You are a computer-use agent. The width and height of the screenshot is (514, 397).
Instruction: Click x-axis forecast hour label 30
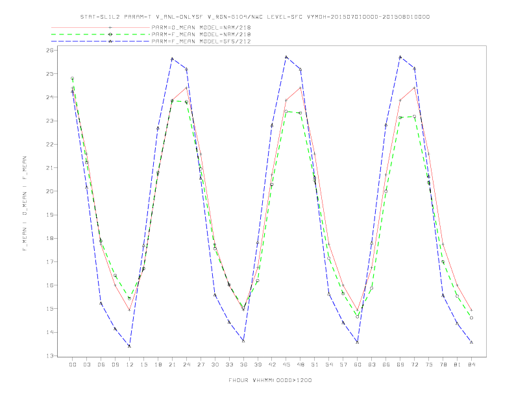pyautogui.click(x=215, y=365)
